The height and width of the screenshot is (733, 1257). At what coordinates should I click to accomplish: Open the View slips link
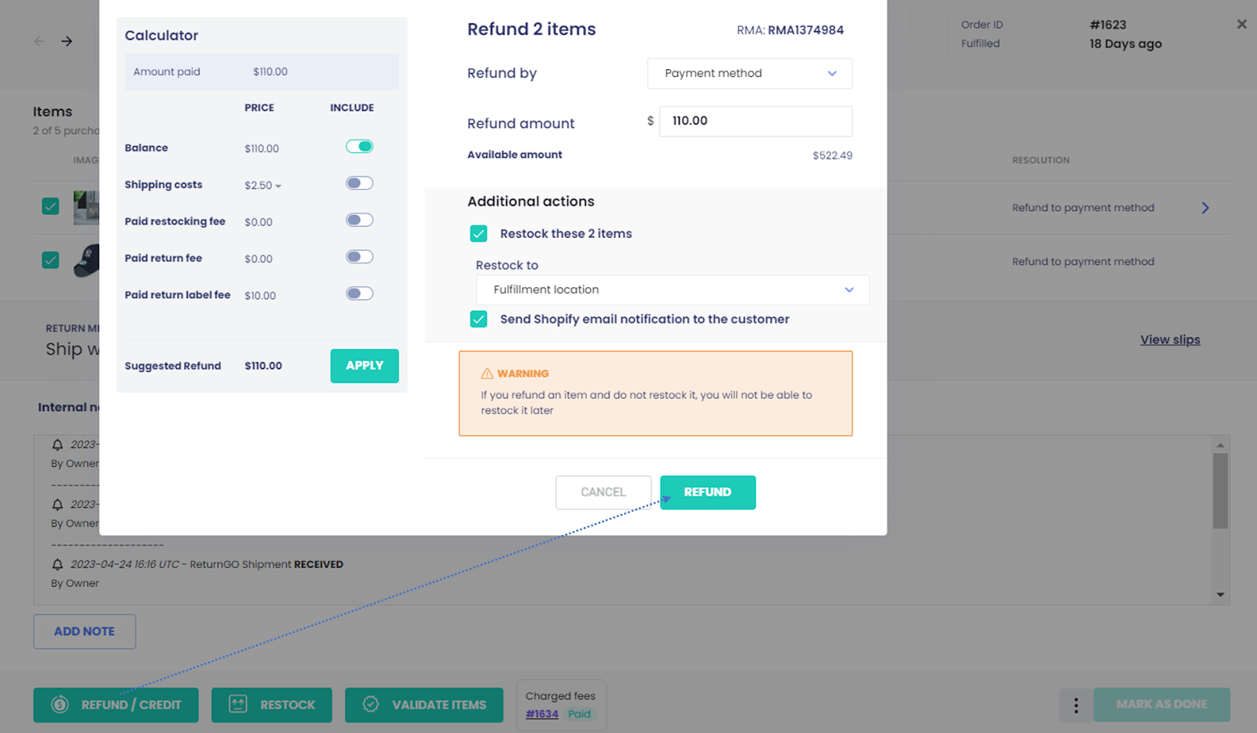click(1170, 339)
